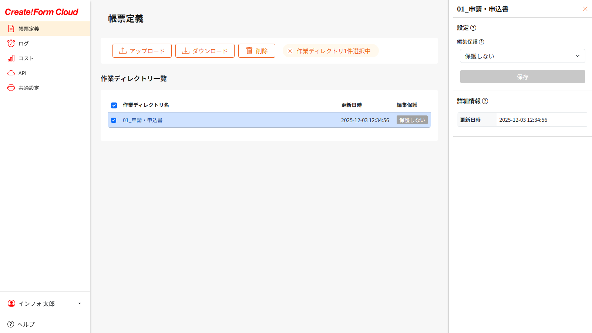Switch to 帳票定義 in the sidebar
592x333 pixels.
(x=28, y=28)
